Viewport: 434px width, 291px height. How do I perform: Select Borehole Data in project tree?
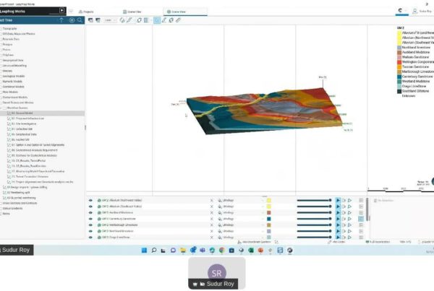pyautogui.click(x=11, y=39)
